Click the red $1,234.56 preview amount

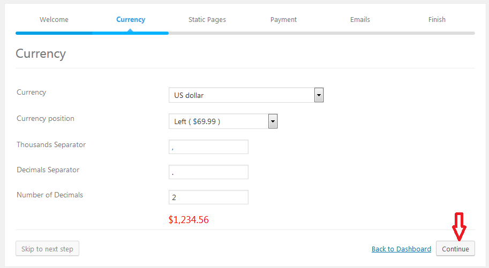(189, 219)
